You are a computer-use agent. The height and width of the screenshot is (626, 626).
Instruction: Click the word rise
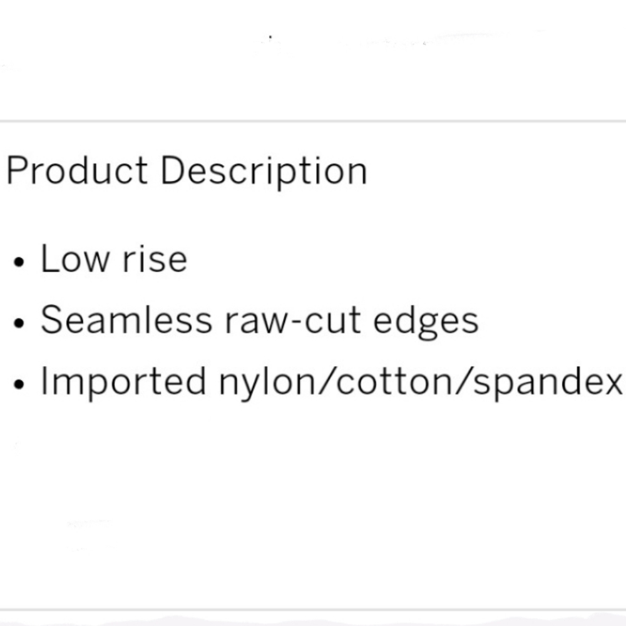pyautogui.click(x=155, y=259)
